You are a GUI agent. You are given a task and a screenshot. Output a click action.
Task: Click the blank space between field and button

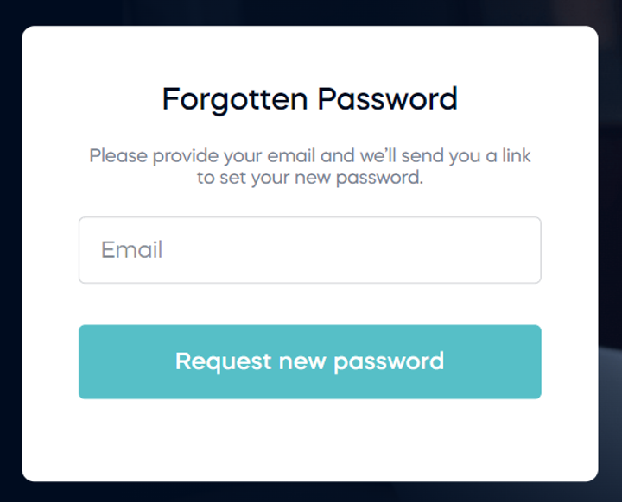(309, 304)
